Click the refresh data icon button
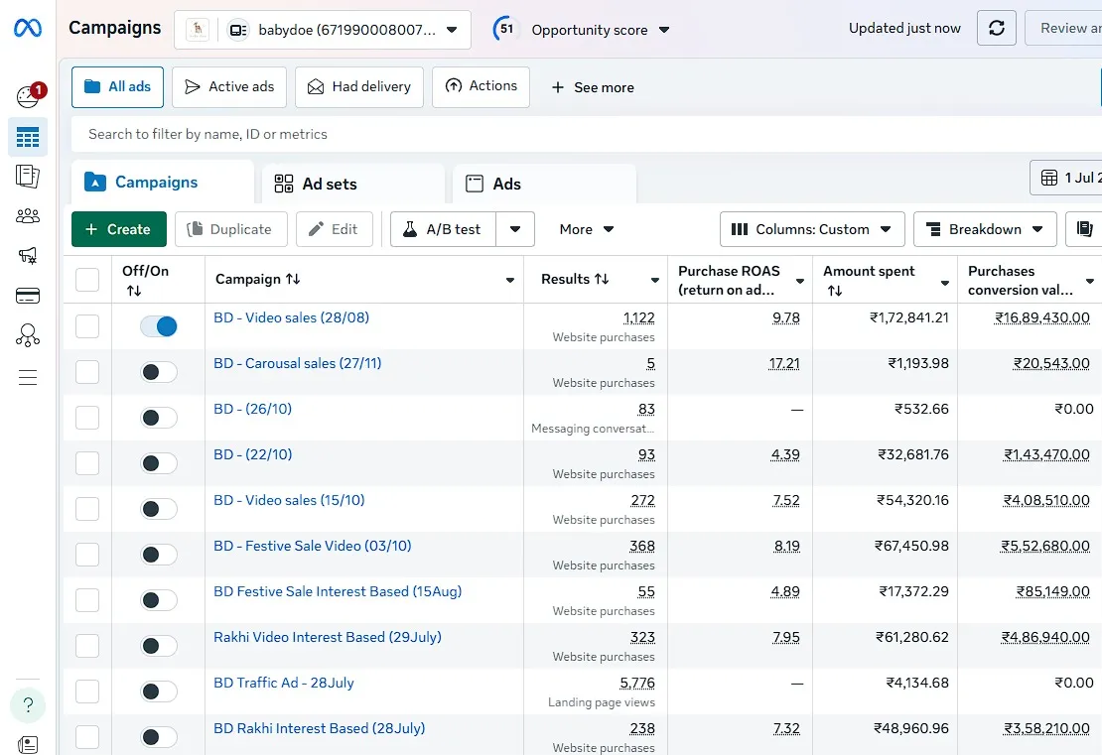1102x755 pixels. pos(997,28)
